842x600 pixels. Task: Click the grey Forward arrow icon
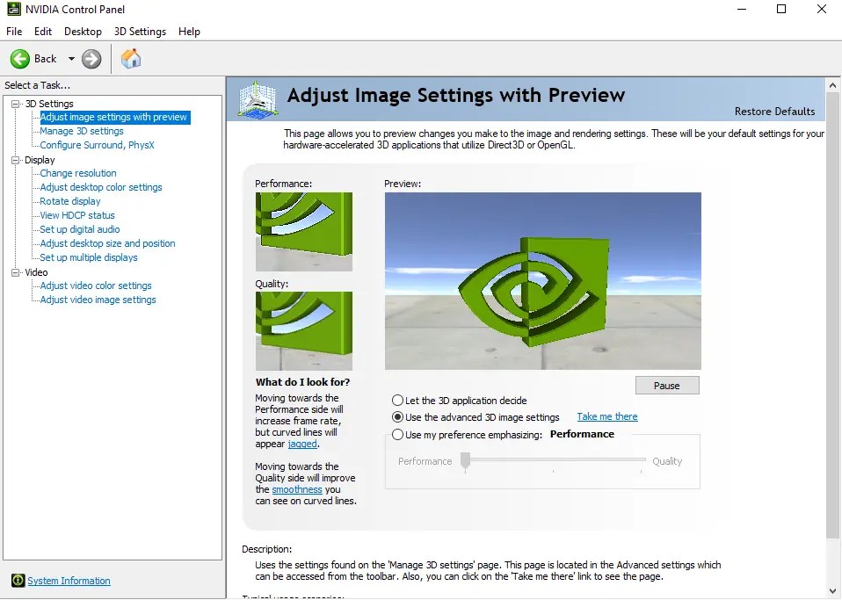coord(91,59)
